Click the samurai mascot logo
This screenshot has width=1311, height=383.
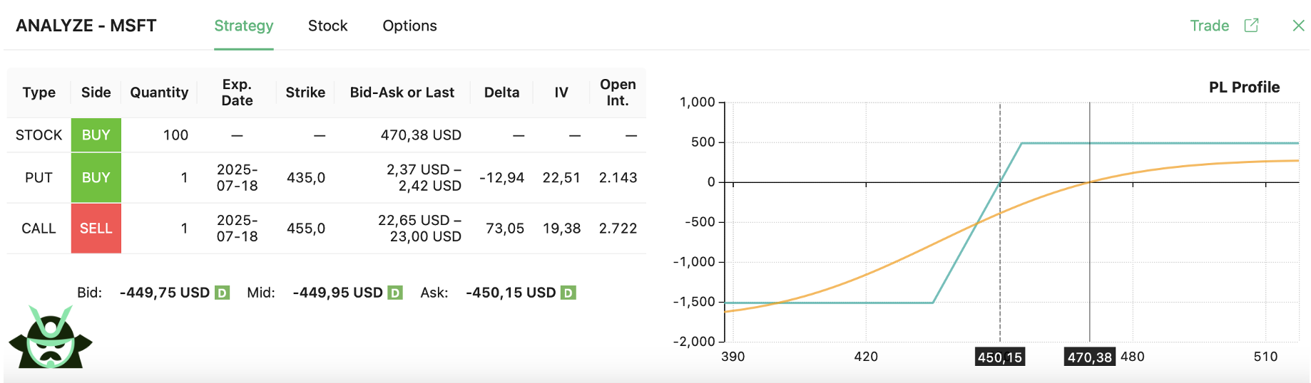(51, 337)
